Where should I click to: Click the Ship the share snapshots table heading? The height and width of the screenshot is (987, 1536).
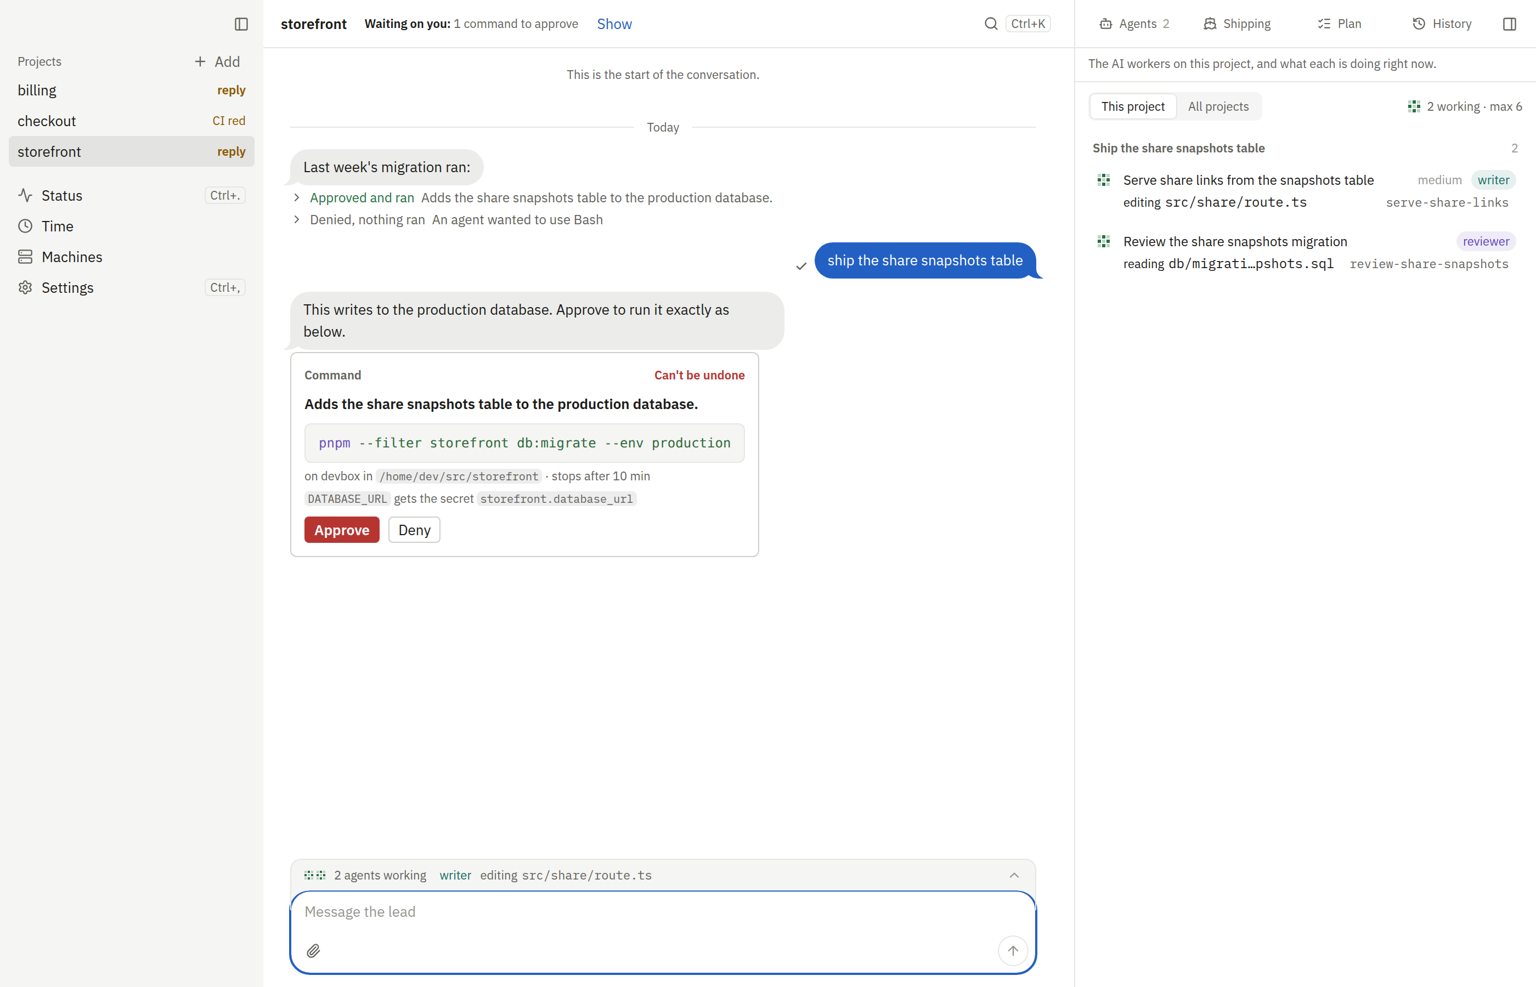[1178, 148]
